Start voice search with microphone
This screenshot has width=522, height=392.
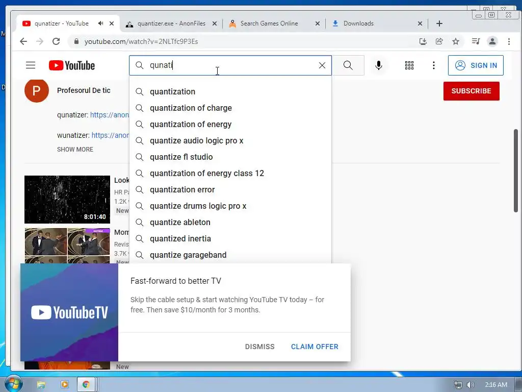pyautogui.click(x=379, y=65)
